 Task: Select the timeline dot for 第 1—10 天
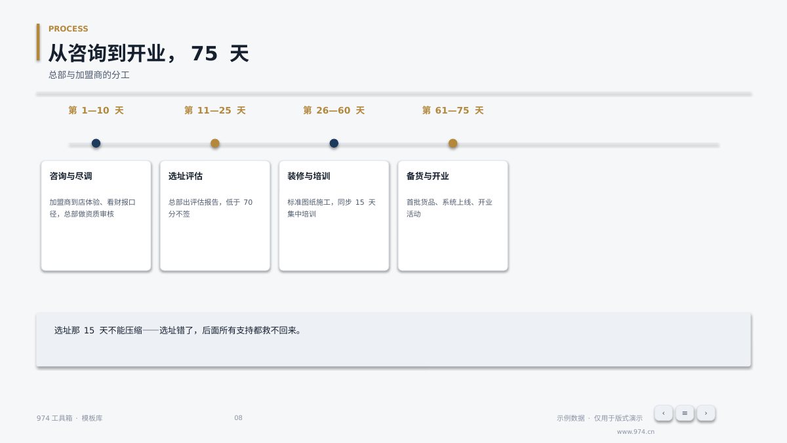96,143
